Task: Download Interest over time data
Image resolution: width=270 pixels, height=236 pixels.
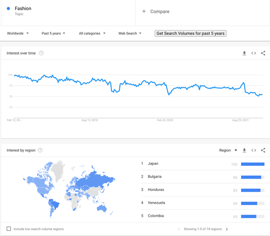Action: 244,53
